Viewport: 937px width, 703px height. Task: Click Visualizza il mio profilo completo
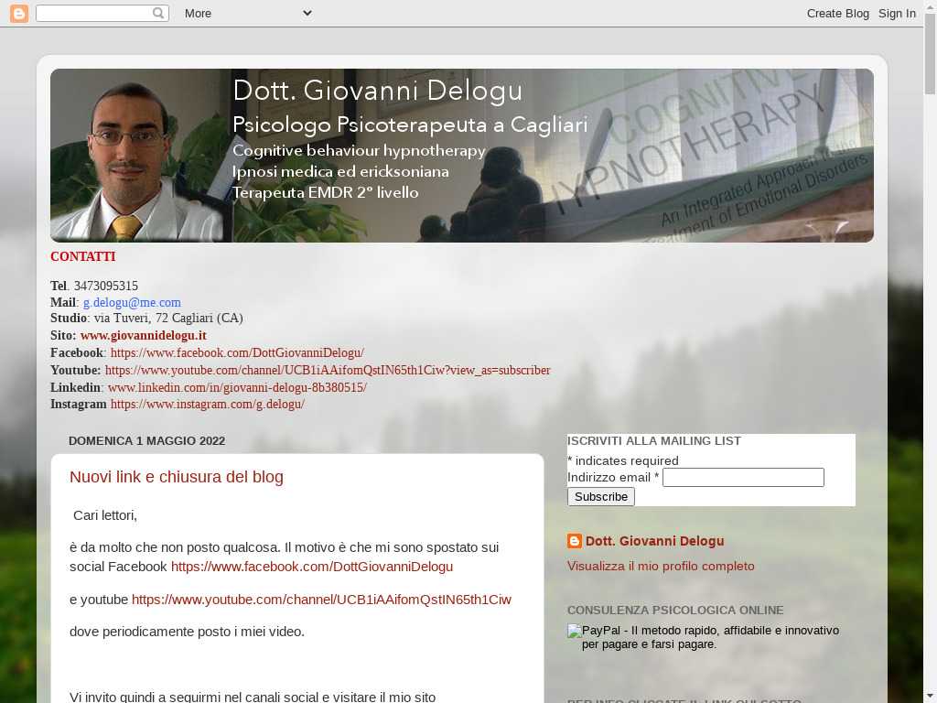point(661,566)
